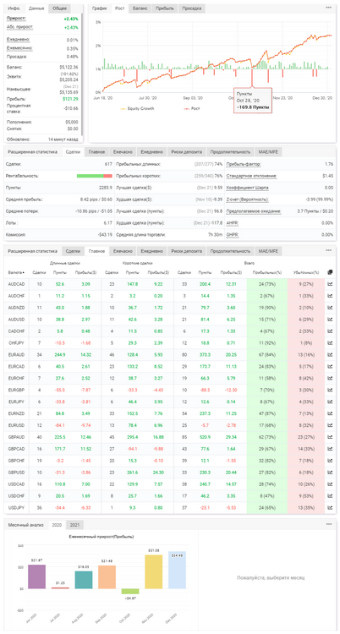Select Прибыль chart tab

(164, 8)
